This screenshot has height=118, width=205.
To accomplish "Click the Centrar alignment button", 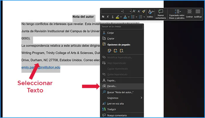I will [189, 13].
